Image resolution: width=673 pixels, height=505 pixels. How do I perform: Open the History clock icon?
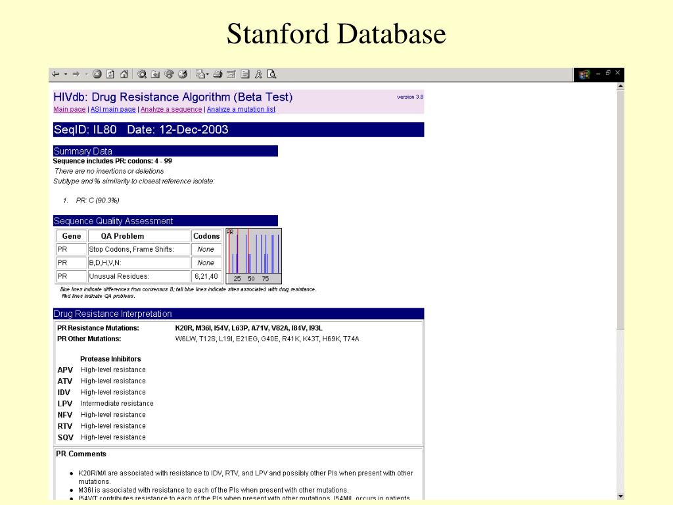(183, 74)
